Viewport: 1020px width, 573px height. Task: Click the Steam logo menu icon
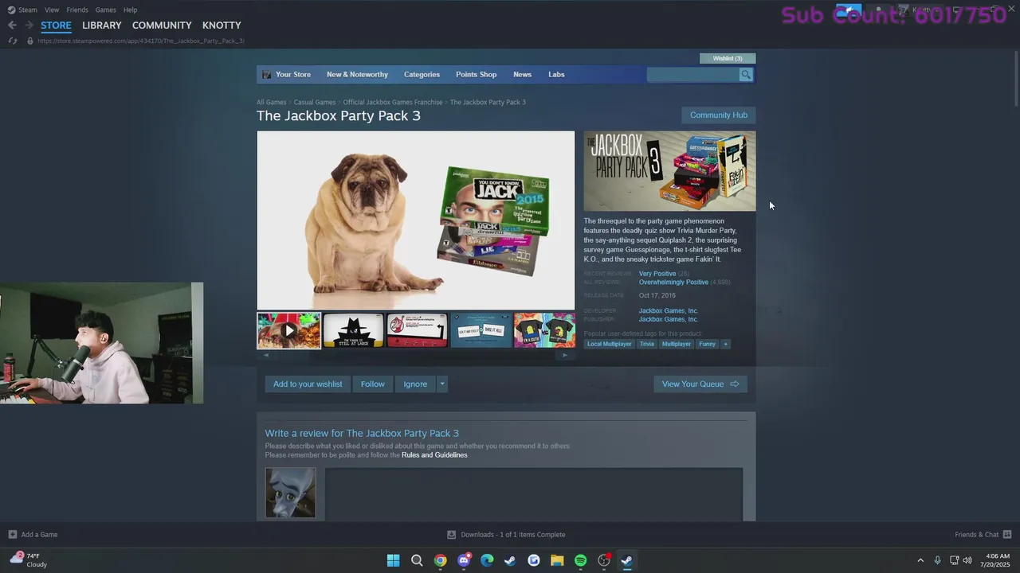[x=11, y=10]
